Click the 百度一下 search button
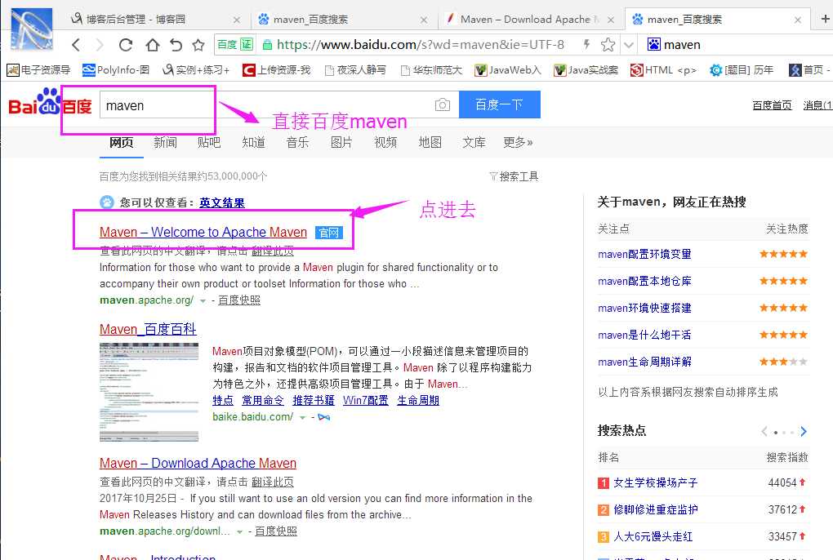This screenshot has height=560, width=833. 499,104
